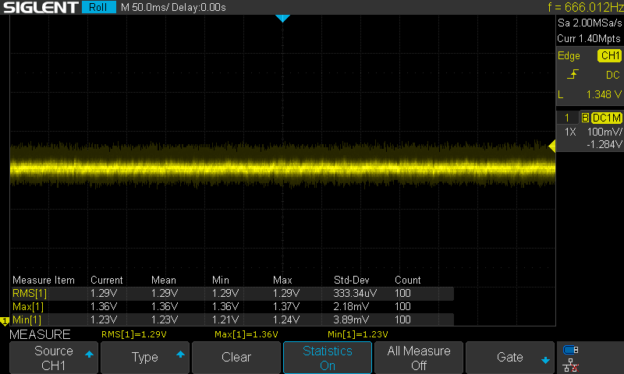Click the USB connection status icon
The width and height of the screenshot is (624, 374).
point(570,349)
